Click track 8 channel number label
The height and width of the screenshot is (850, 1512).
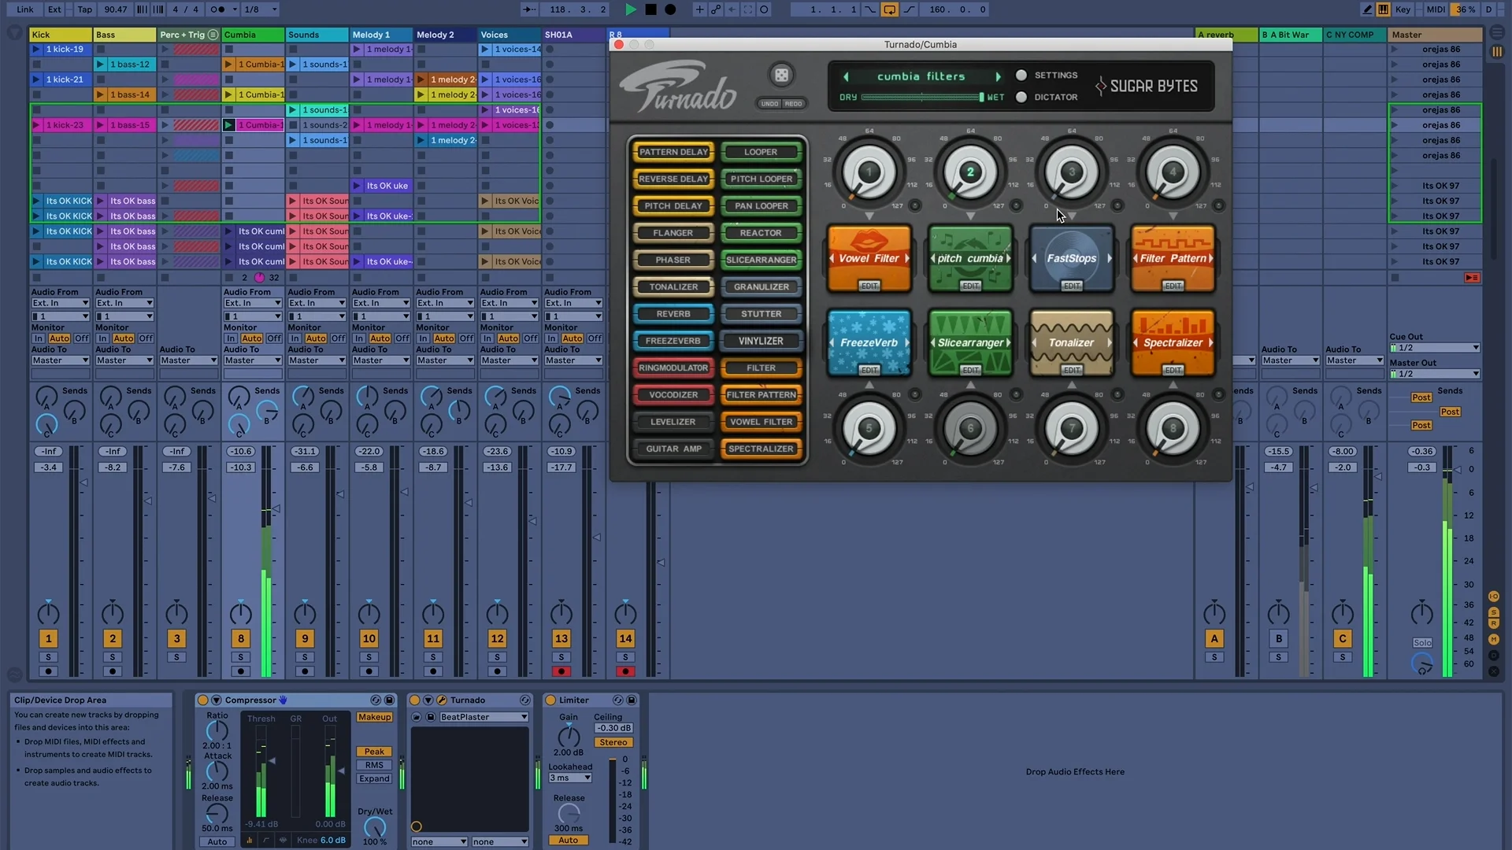pyautogui.click(x=240, y=637)
